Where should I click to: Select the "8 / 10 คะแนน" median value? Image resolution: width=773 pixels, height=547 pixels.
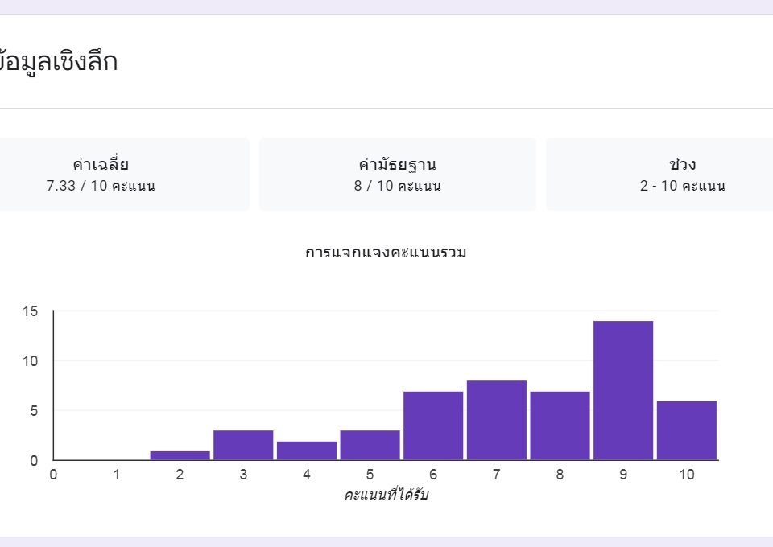coord(397,186)
